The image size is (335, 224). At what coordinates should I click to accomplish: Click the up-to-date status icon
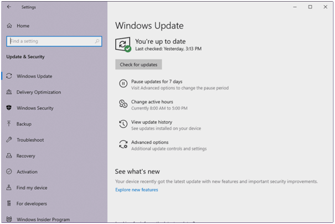click(x=123, y=45)
